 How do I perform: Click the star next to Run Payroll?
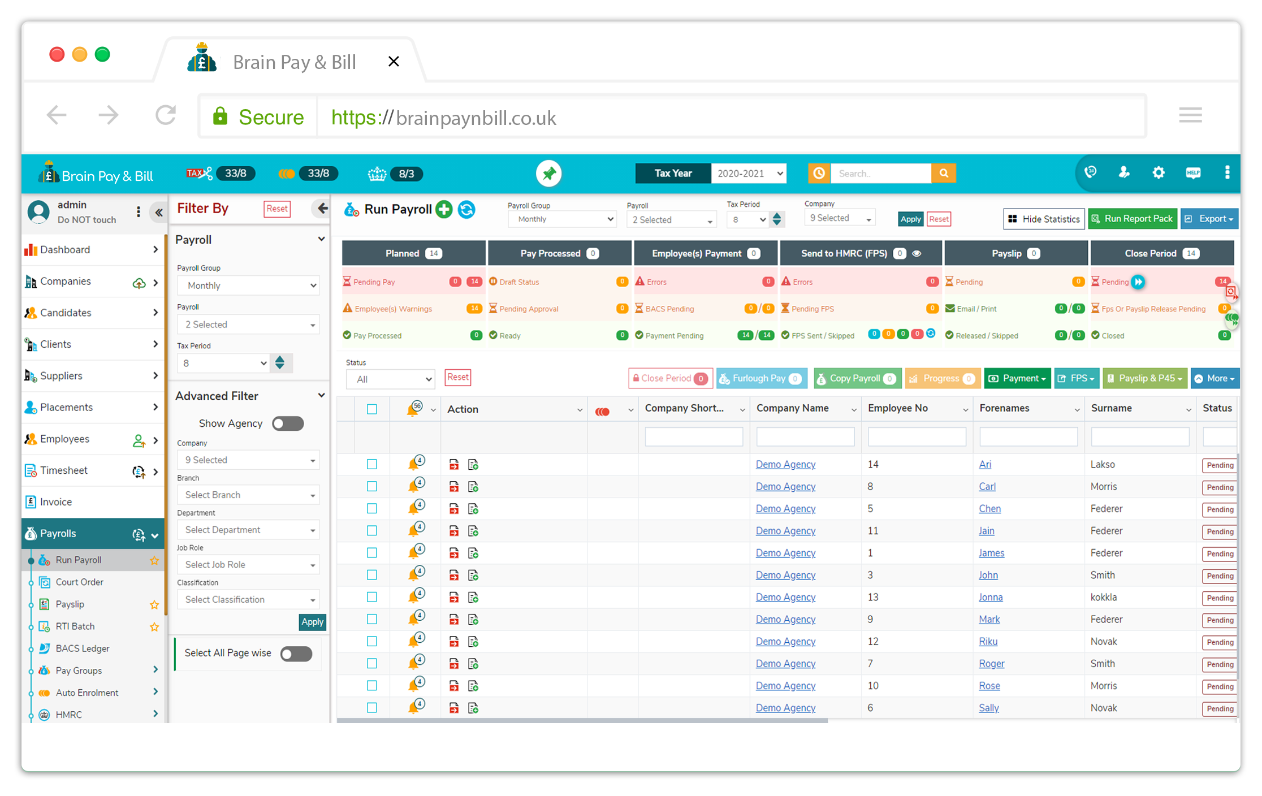[154, 560]
